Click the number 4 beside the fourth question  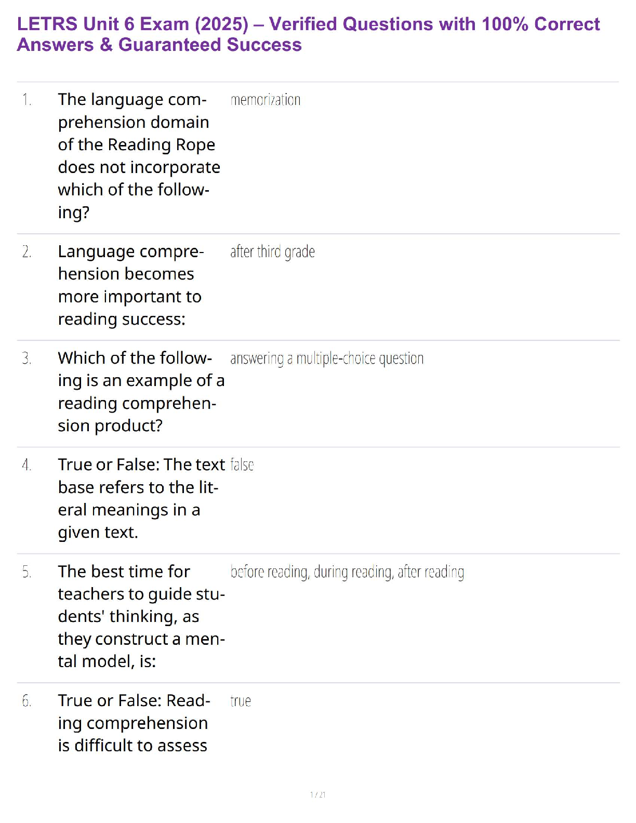pos(27,465)
